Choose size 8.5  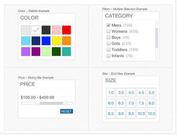pos(111,114)
